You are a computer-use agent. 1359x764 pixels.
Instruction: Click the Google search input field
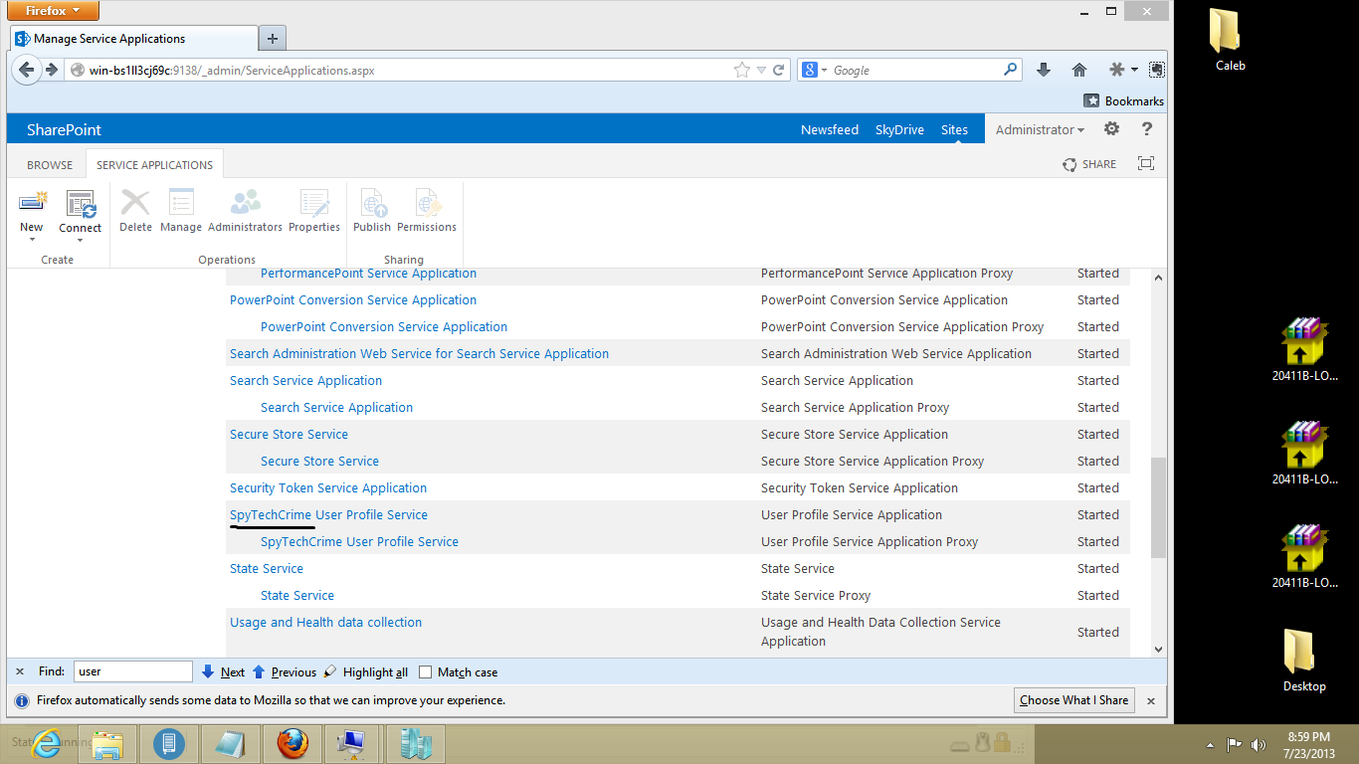[x=915, y=71]
